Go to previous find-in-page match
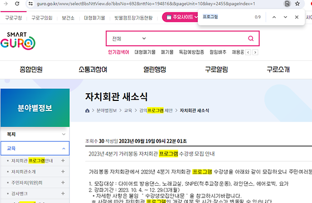The width and height of the screenshot is (312, 203). point(274,17)
